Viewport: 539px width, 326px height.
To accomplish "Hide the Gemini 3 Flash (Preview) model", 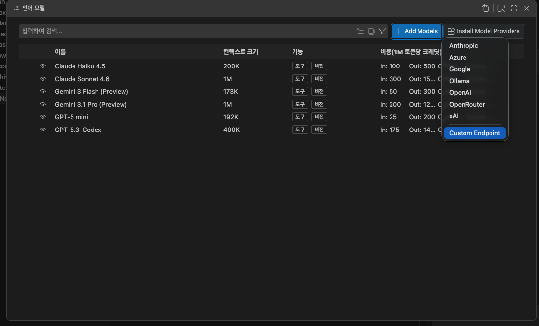I will click(43, 91).
